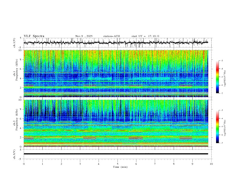Click time axis tick label '0'
238x184 pixels.
24,164
